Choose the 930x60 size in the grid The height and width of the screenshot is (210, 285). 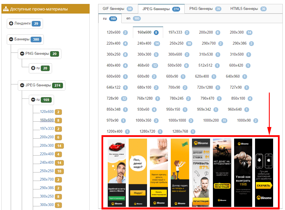click(147, 110)
